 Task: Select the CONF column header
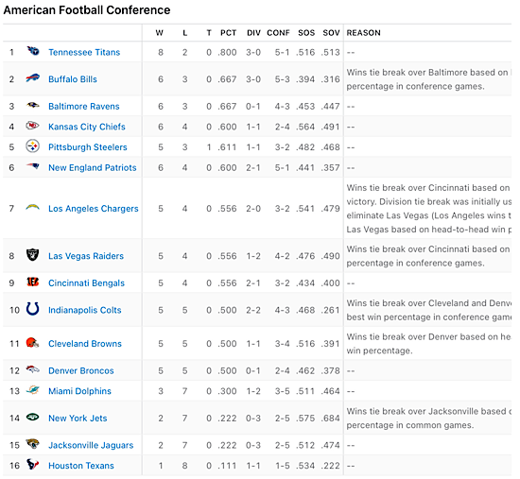[278, 33]
